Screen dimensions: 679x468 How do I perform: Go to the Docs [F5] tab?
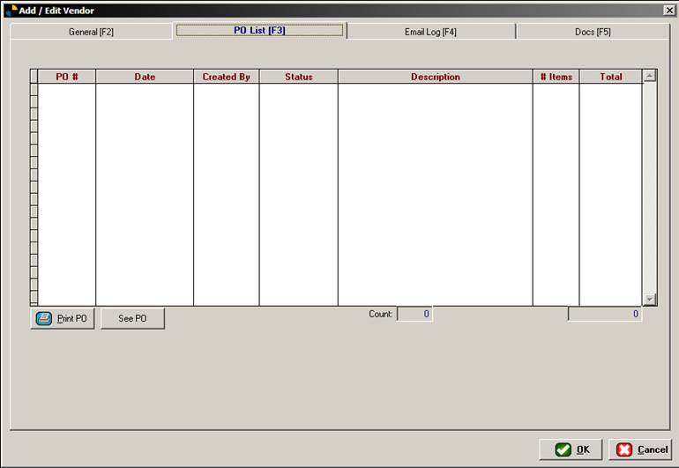point(593,32)
